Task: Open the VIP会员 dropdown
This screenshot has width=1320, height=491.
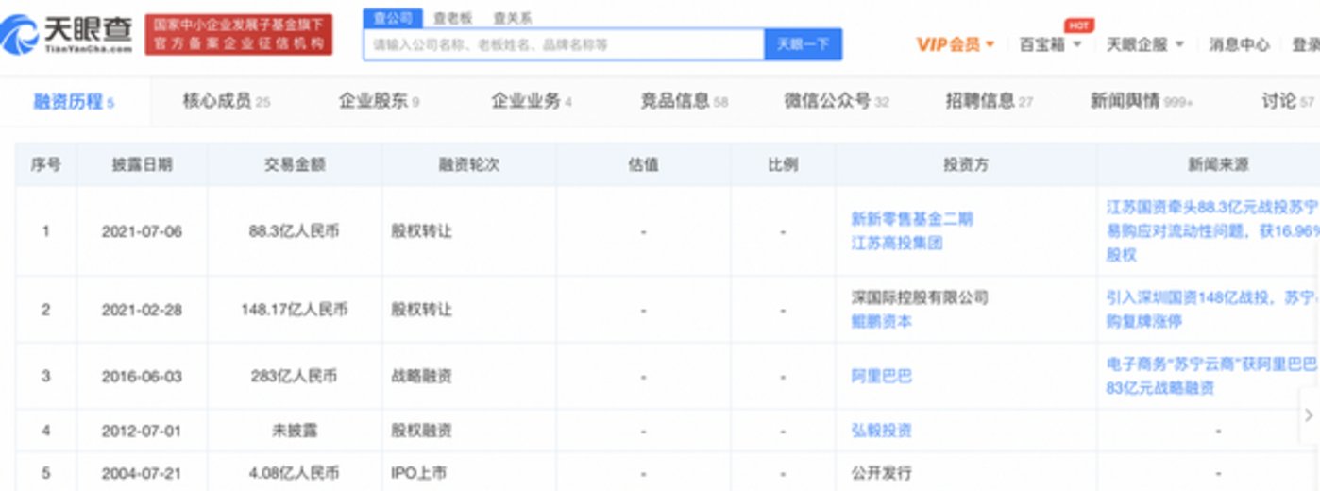Action: pyautogui.click(x=955, y=44)
